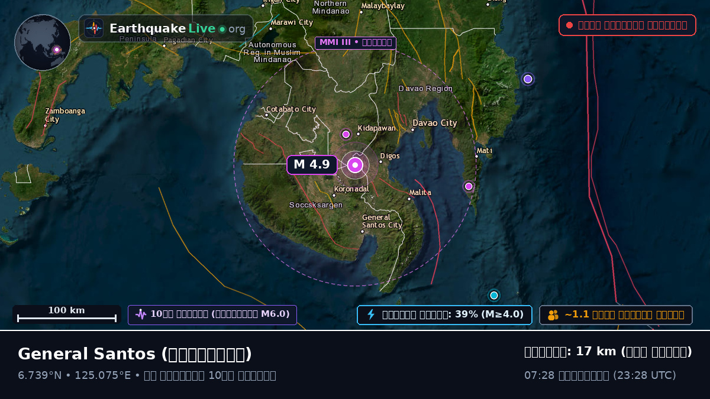Click the MMI III intensity label
The width and height of the screenshot is (710, 399).
coord(356,43)
